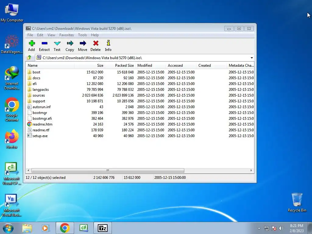The image size is (312, 234).
Task: Click the Windows Start button
Action: pos(8,228)
